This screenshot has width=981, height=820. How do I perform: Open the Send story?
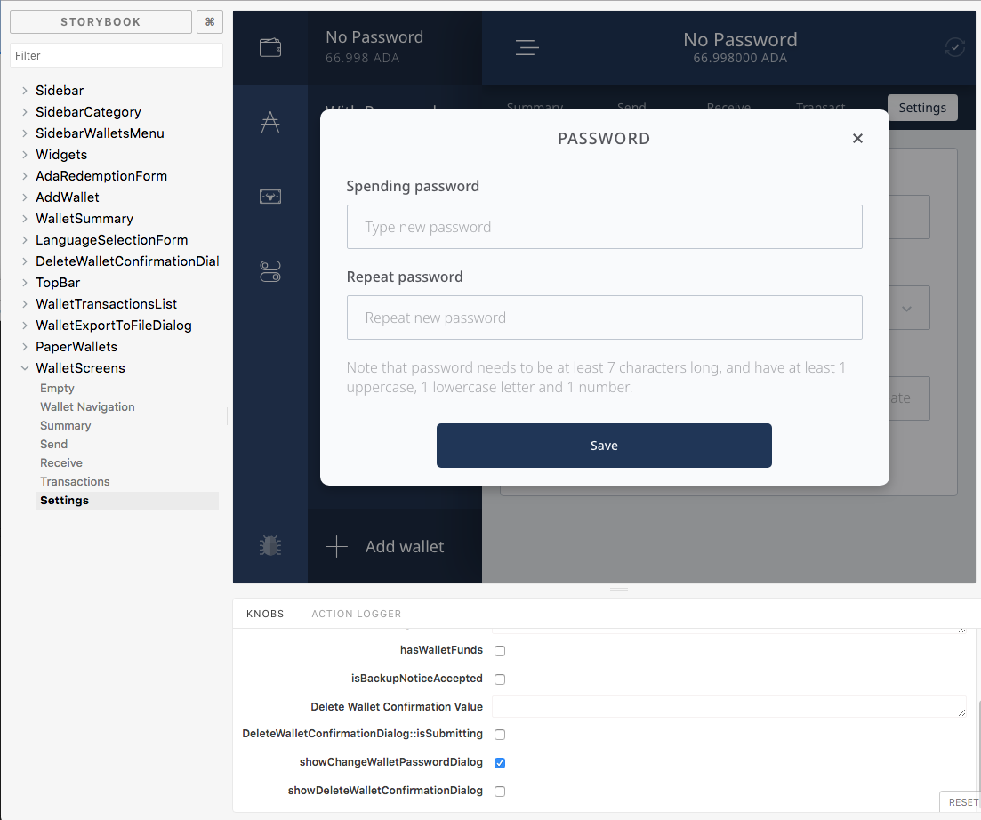coord(53,444)
